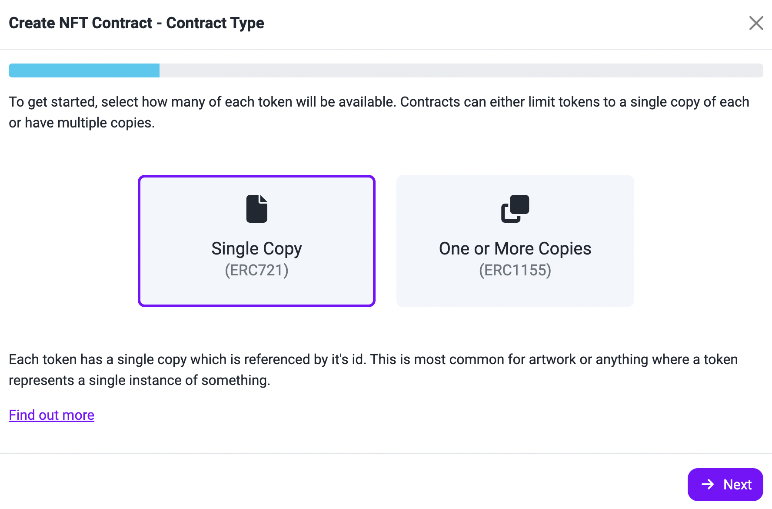Click the "Next" text label on purple button
This screenshot has width=772, height=509.
[x=738, y=485]
